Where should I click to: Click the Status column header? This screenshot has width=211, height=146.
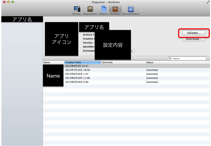(178, 62)
